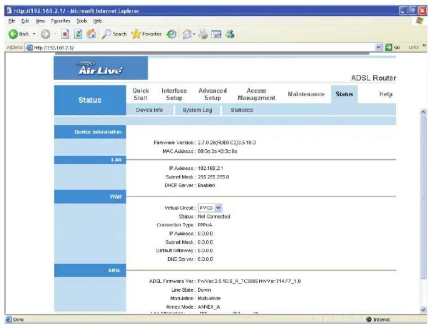Click the page scrollbar up arrow
The image size is (429, 324).
pos(423,112)
